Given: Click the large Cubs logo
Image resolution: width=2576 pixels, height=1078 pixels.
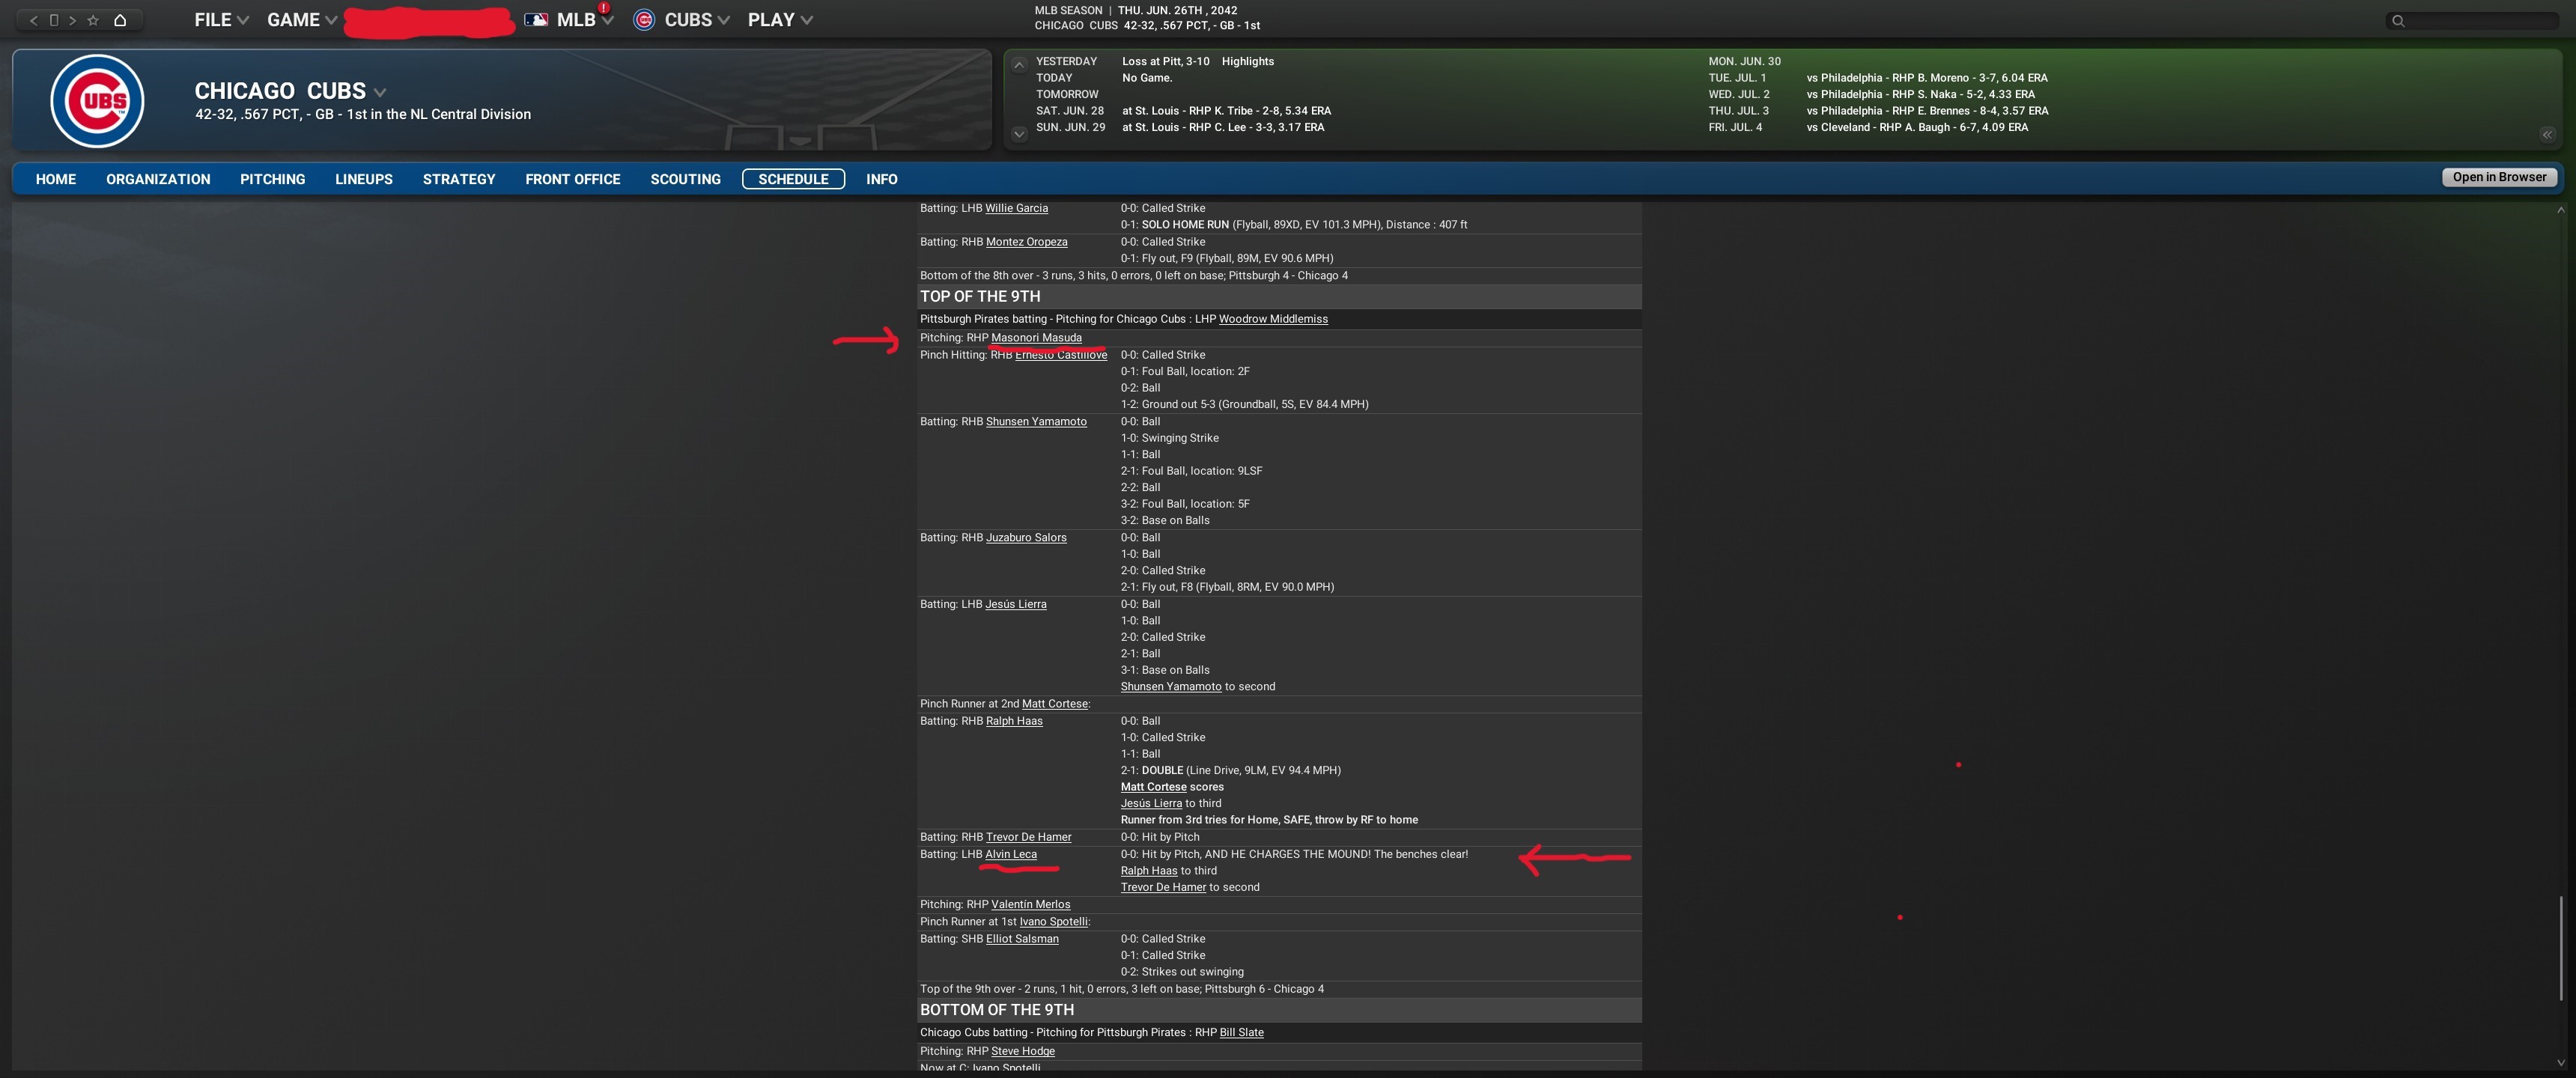Looking at the screenshot, I should pos(97,101).
